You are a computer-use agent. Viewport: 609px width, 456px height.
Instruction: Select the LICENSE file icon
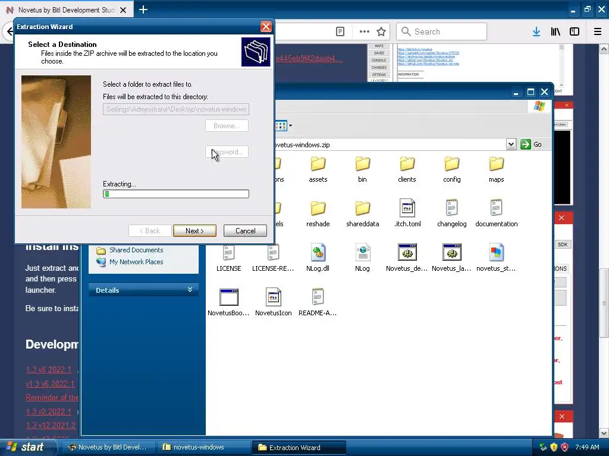228,253
